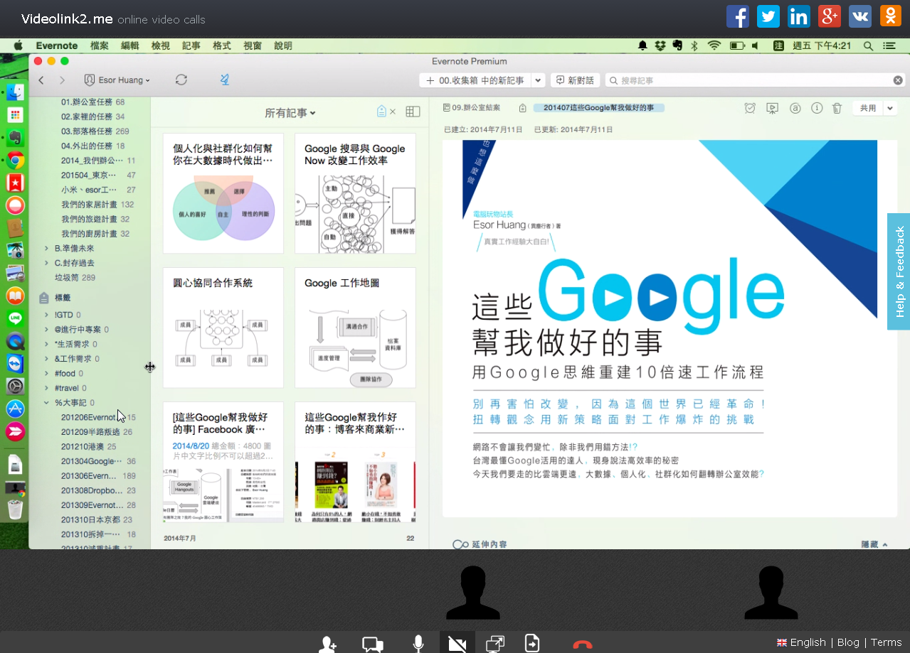Open the video call chat
The width and height of the screenshot is (910, 653).
(373, 644)
